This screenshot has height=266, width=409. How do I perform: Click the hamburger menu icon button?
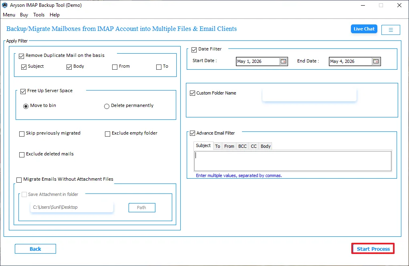[391, 30]
